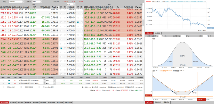Toggle analysis checkbox for the 2009C4900 leg
214x104 pixels.
pos(9,83)
